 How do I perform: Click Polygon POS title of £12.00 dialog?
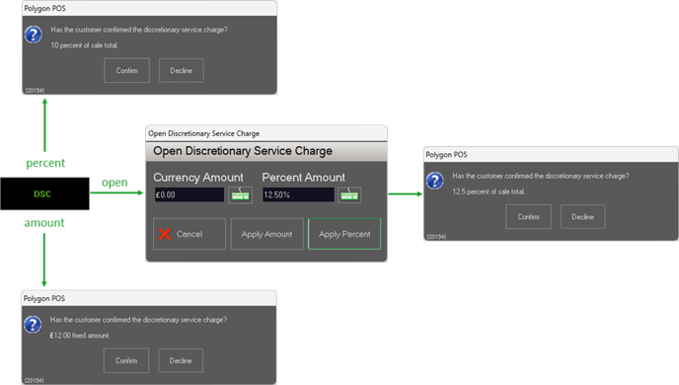(44, 298)
